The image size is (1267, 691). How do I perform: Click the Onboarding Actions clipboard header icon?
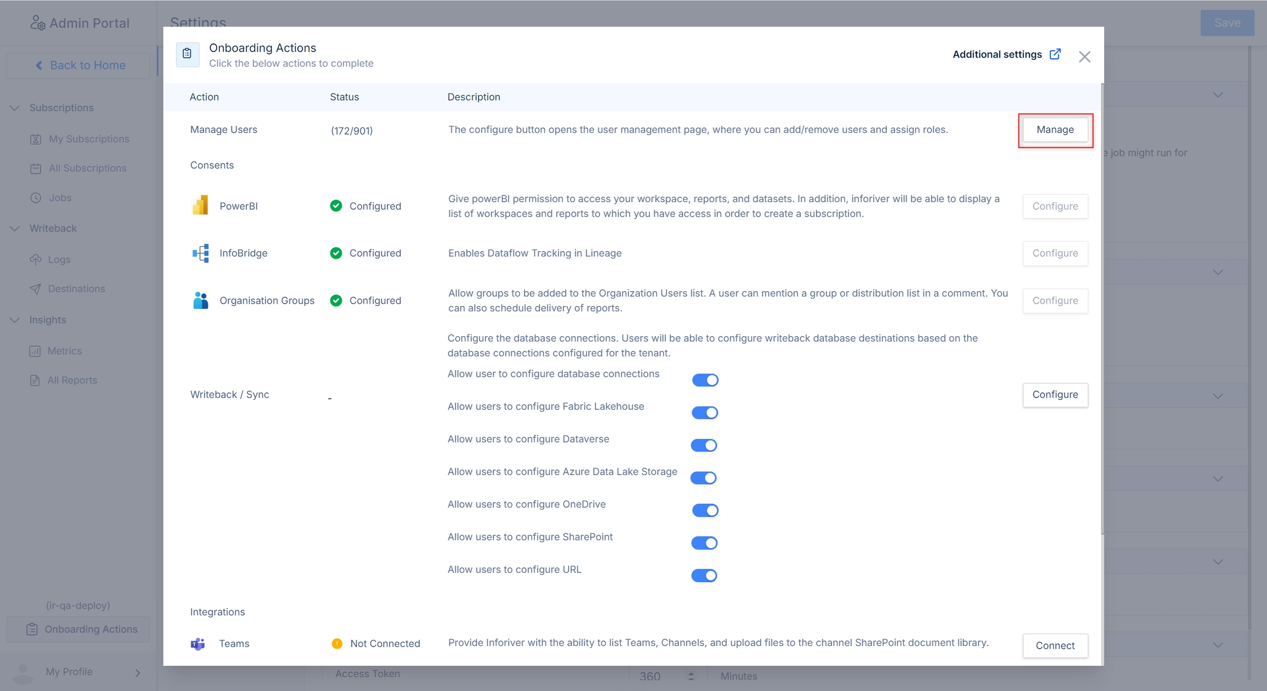(x=188, y=54)
